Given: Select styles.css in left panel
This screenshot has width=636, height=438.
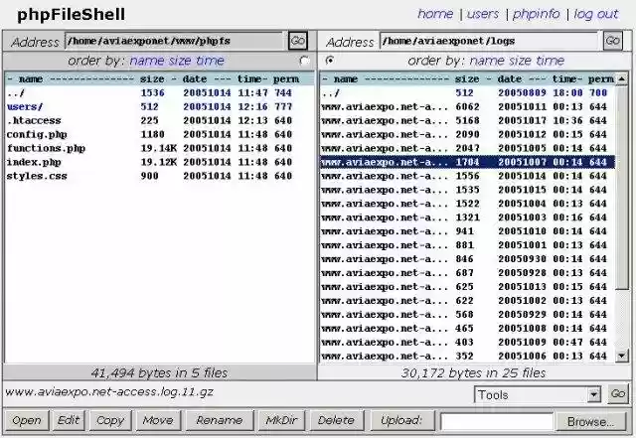Looking at the screenshot, I should [159, 176].
